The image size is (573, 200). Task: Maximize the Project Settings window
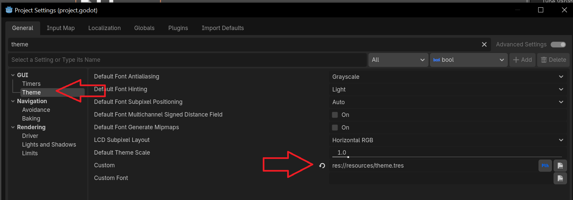pos(541,10)
